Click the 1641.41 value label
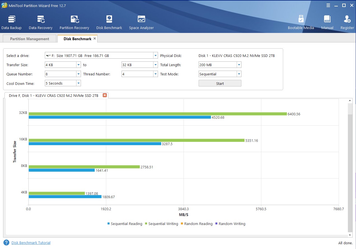 click(x=102, y=170)
